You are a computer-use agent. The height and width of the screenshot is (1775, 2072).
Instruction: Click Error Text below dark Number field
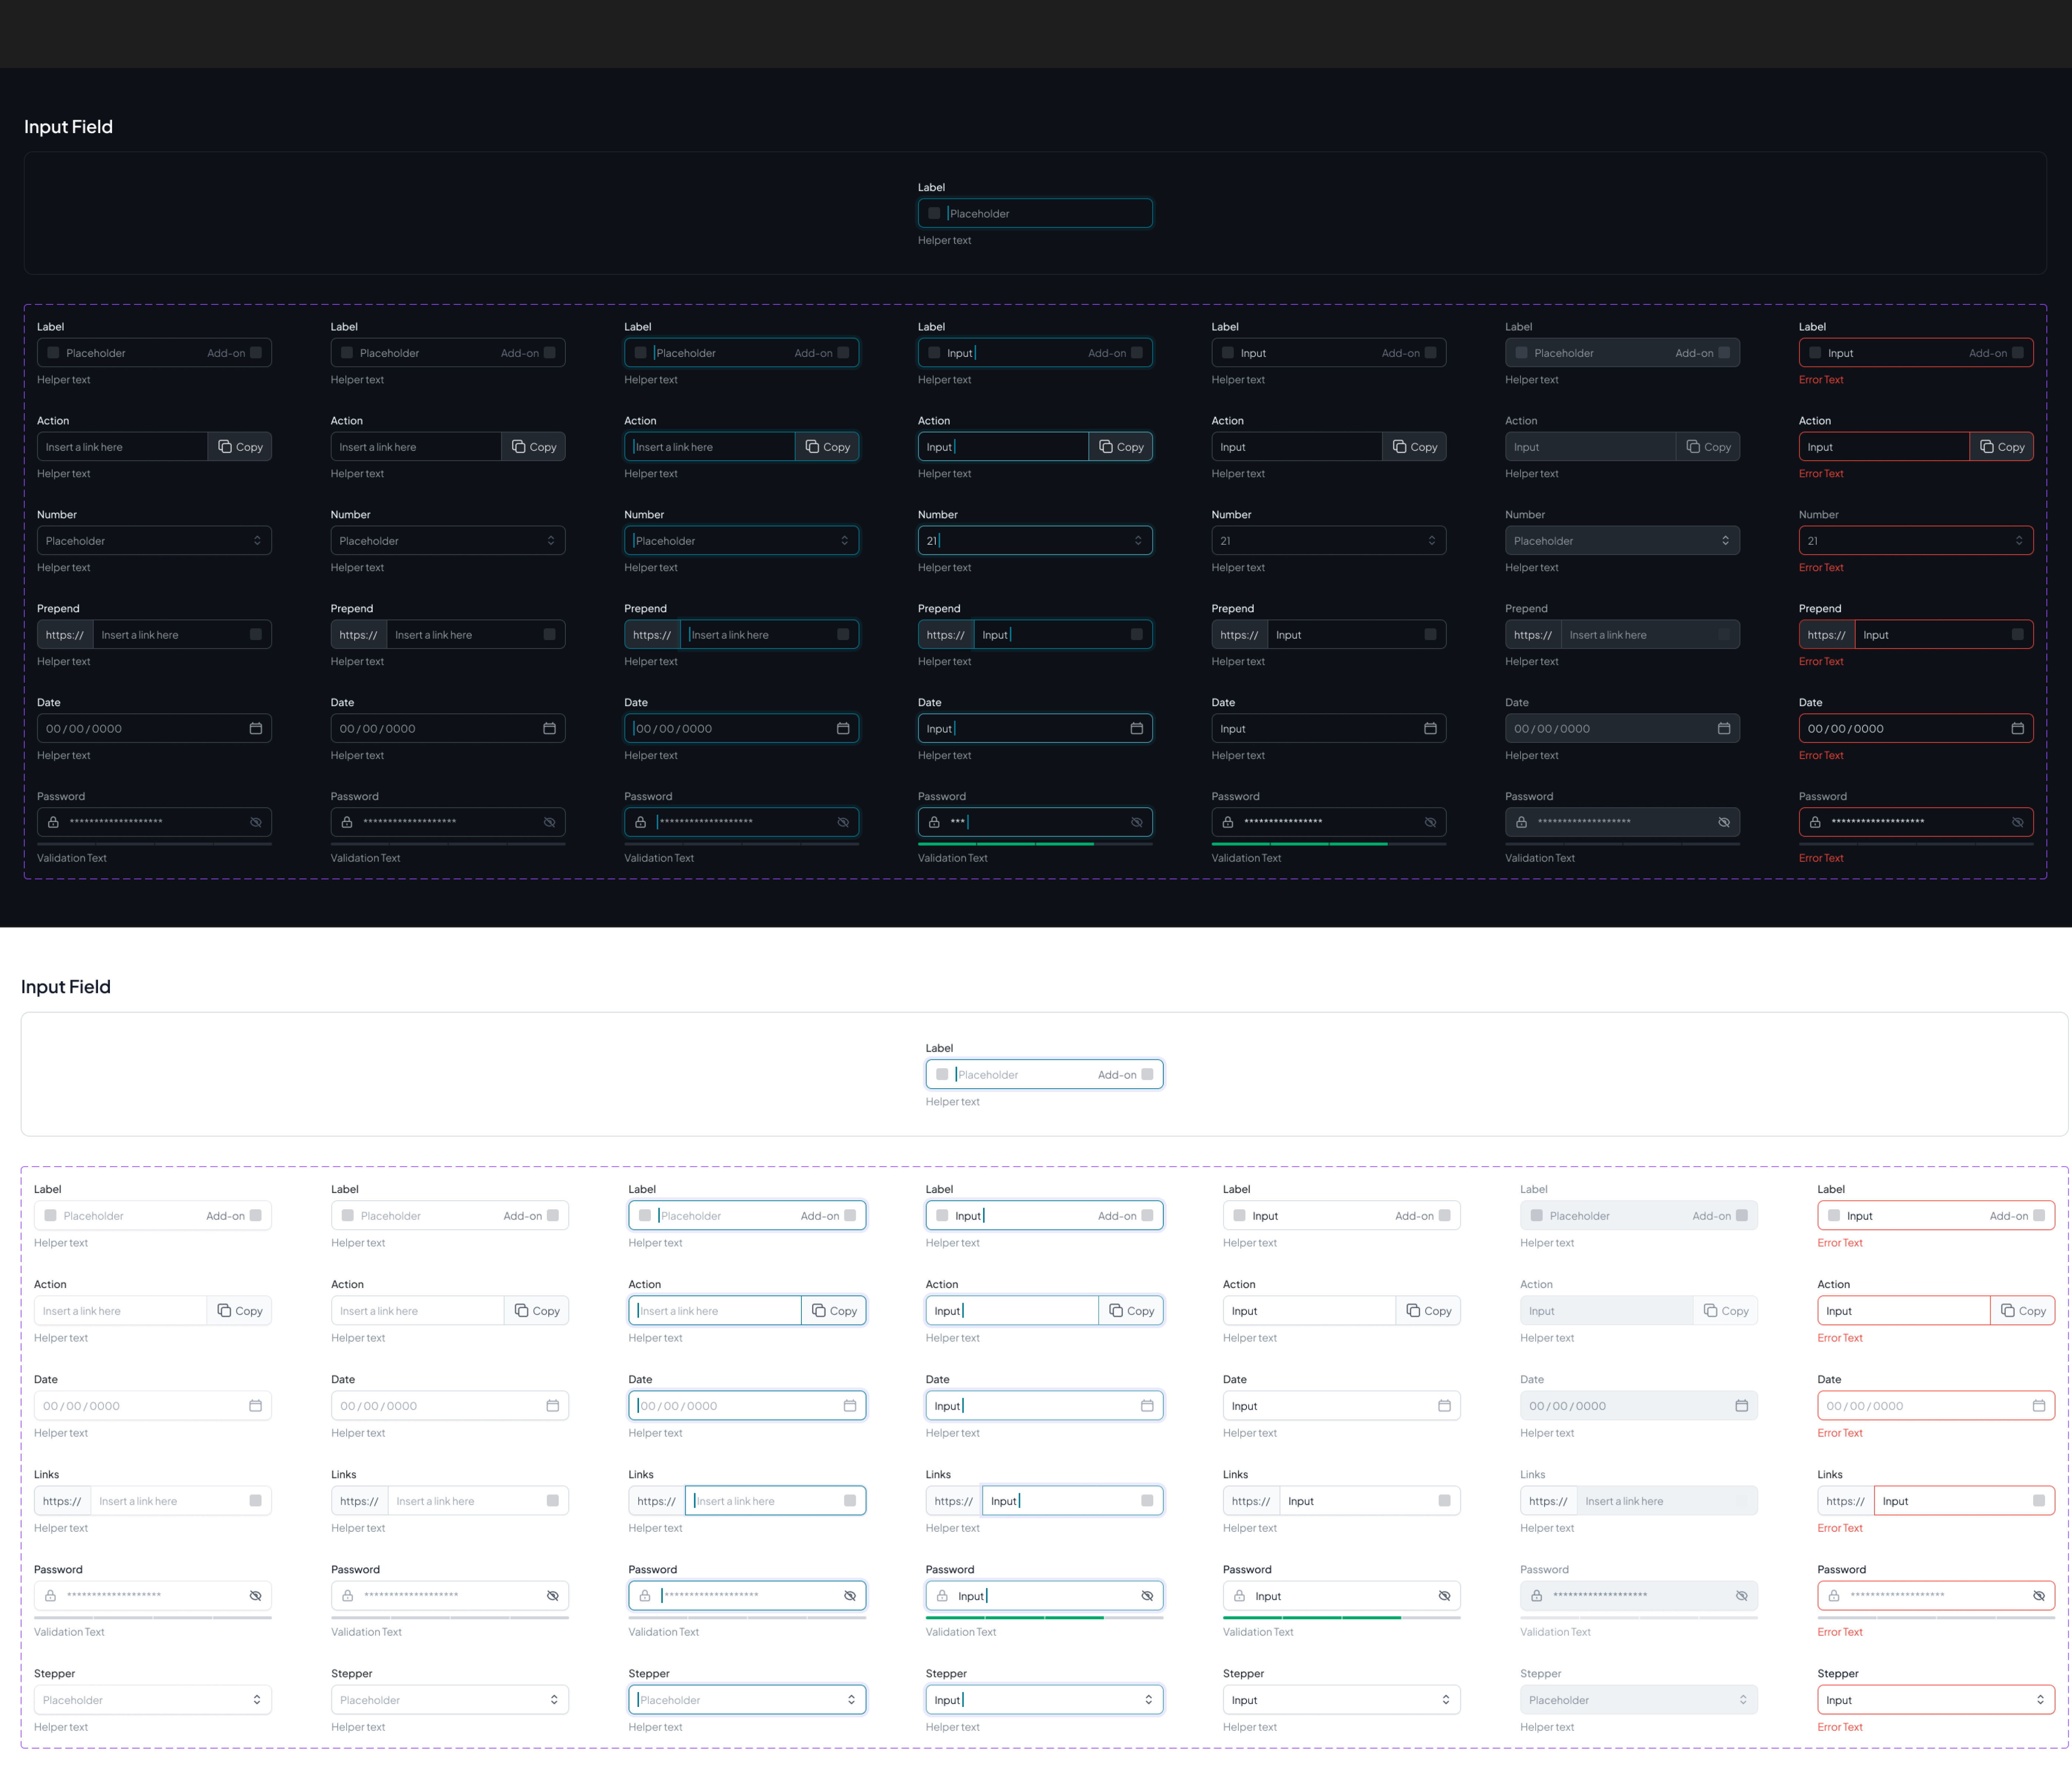click(1821, 568)
